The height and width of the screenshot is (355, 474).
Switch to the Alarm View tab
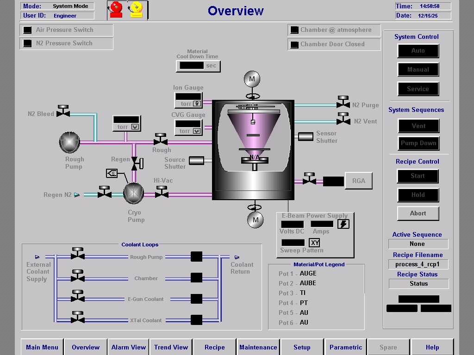click(x=129, y=347)
